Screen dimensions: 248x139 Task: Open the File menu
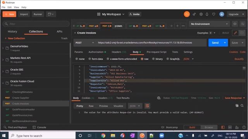(x=3, y=7)
